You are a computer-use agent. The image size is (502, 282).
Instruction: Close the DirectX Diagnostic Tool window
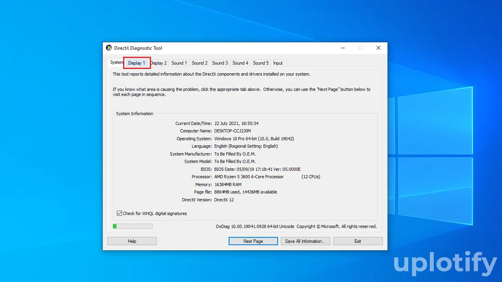(378, 48)
